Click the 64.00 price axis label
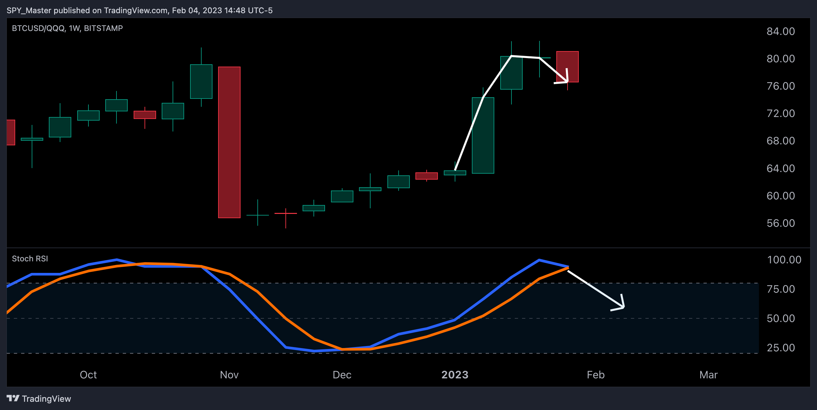The image size is (817, 410). click(781, 168)
